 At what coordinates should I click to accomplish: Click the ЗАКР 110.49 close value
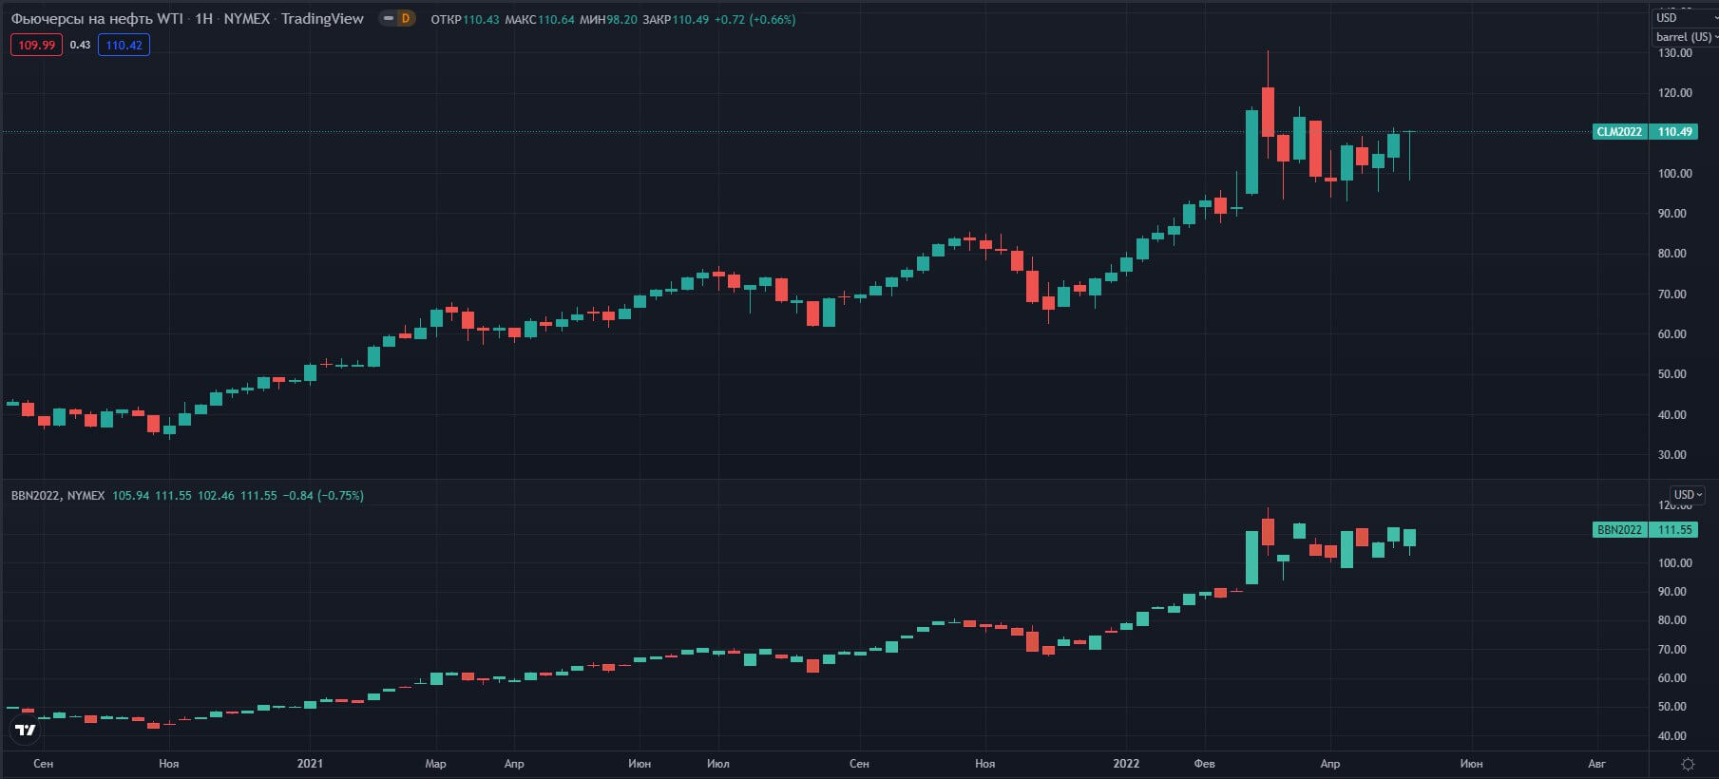676,19
